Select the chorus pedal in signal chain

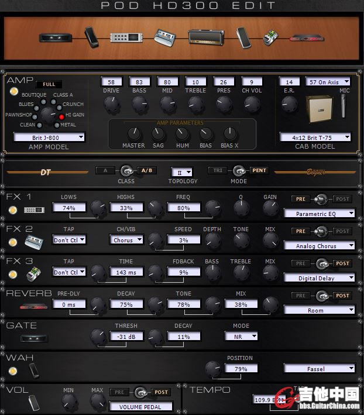[165, 38]
